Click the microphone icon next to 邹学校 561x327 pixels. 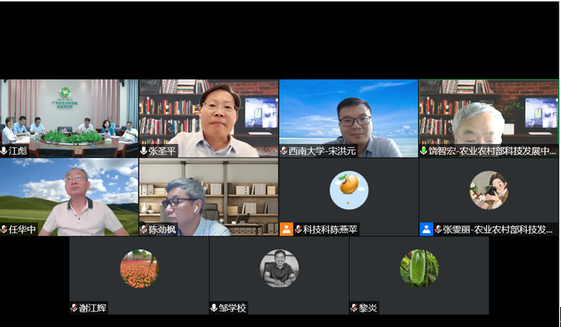click(214, 308)
